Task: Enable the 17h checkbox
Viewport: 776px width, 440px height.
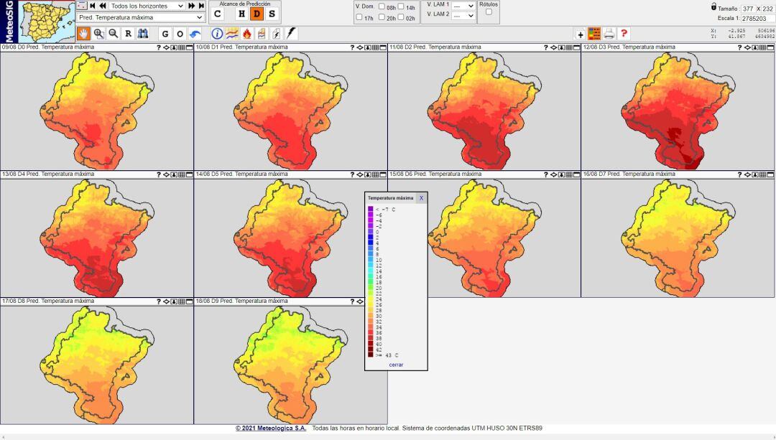Action: 359,17
